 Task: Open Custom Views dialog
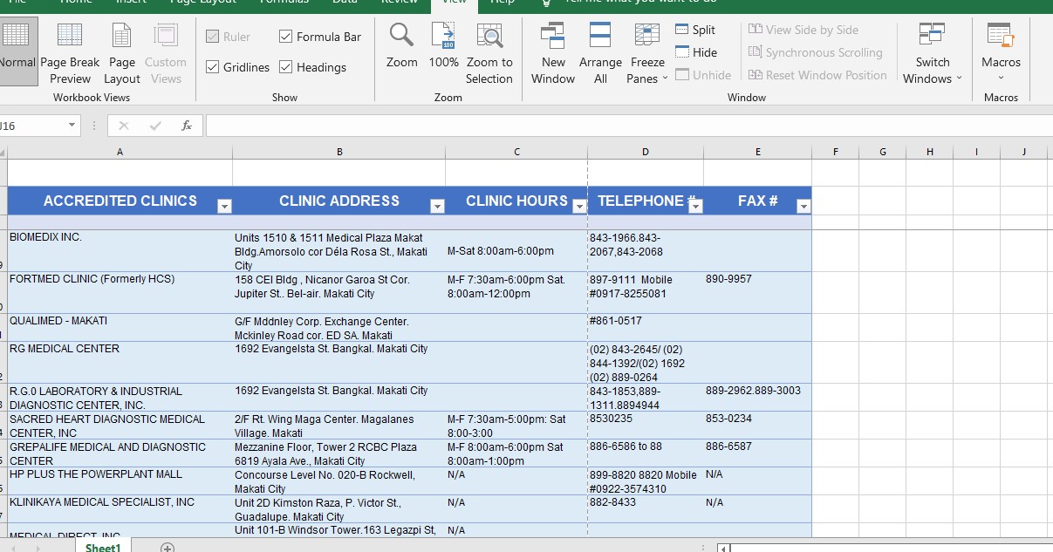166,51
